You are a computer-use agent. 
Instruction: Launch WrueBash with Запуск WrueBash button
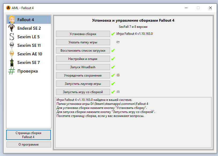(x=83, y=67)
